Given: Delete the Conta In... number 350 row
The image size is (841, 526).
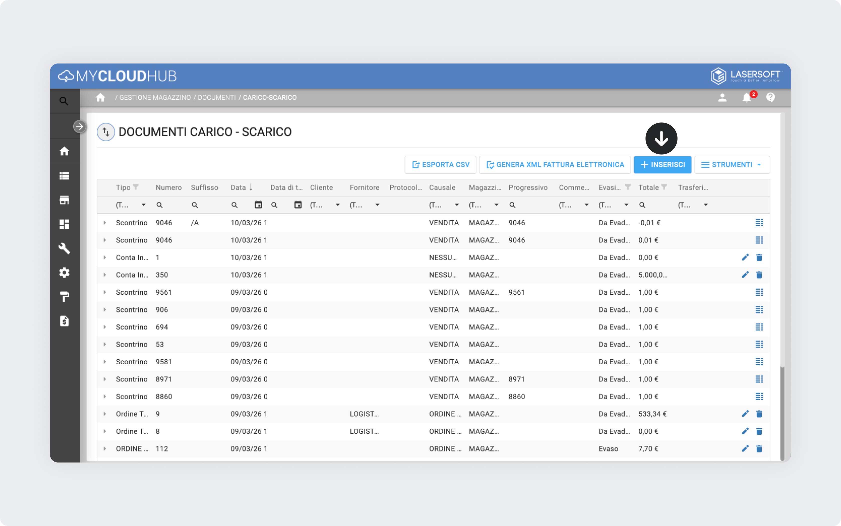Looking at the screenshot, I should pos(759,275).
